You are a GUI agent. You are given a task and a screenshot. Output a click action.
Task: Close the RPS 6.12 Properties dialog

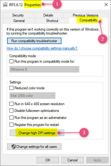106,5
